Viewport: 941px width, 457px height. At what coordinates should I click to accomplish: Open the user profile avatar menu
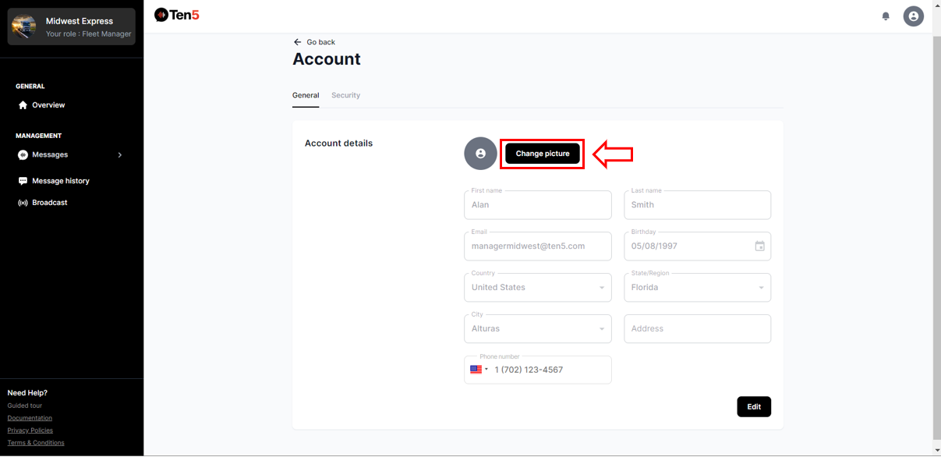tap(913, 16)
